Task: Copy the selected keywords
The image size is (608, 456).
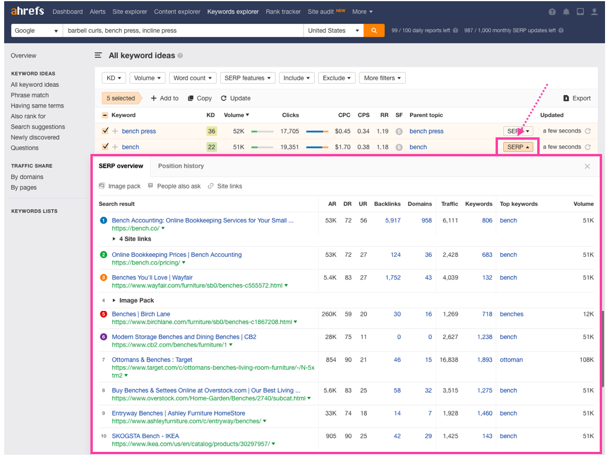Action: point(199,98)
